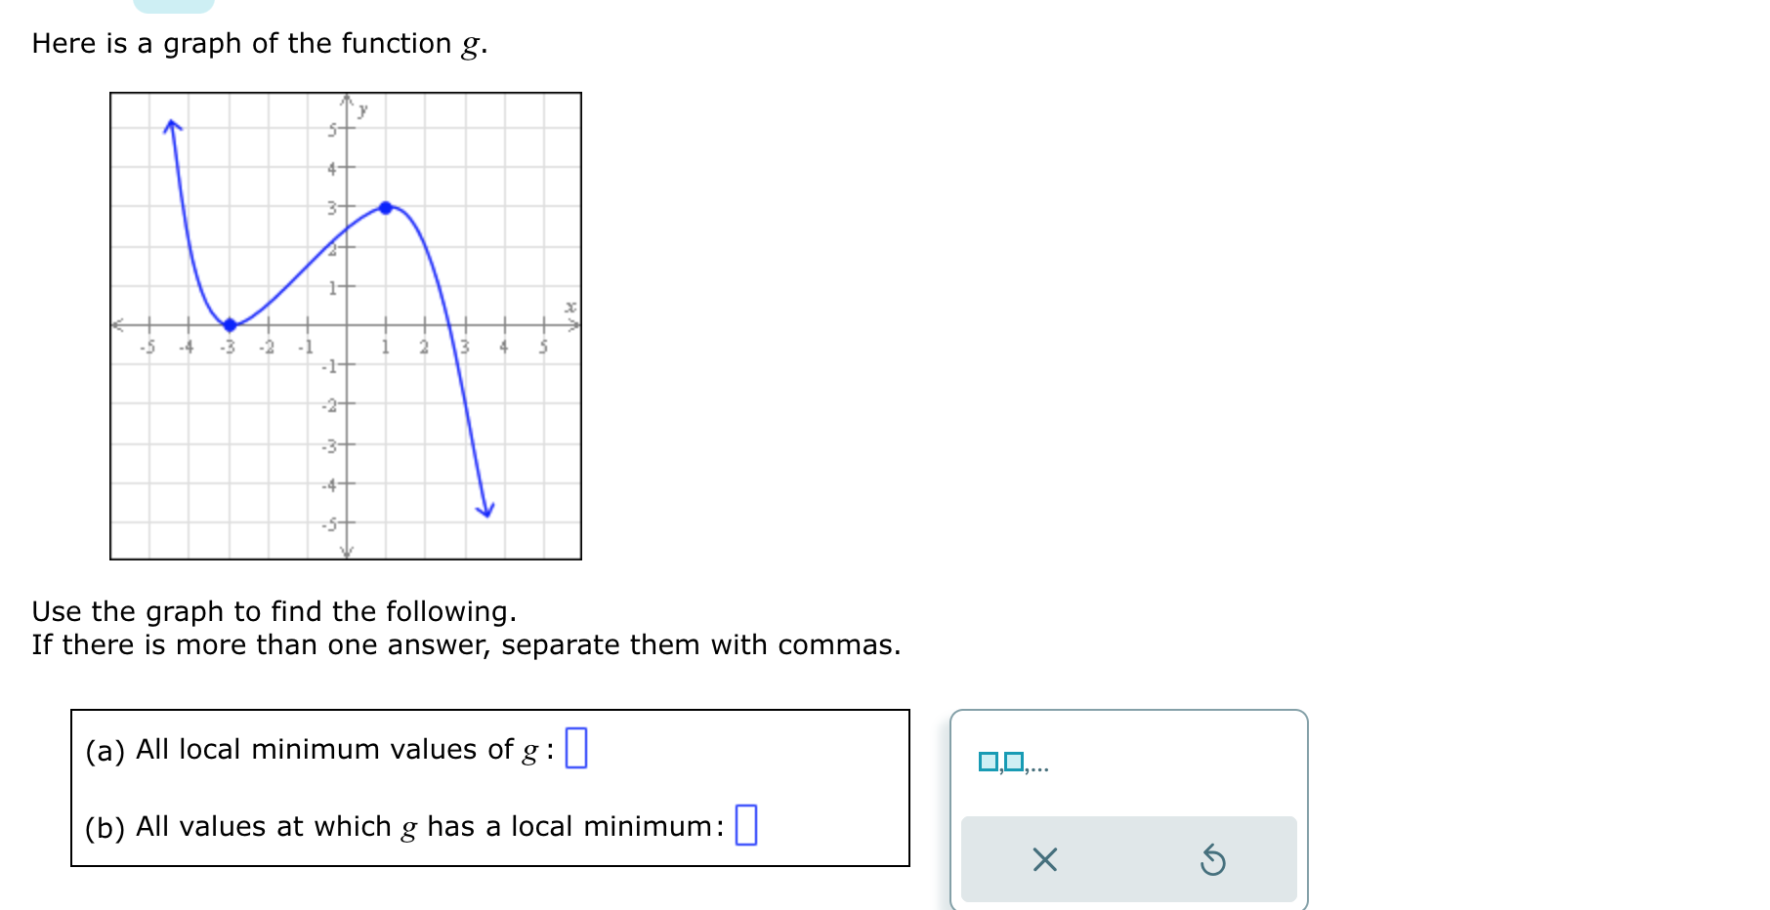The width and height of the screenshot is (1770, 910).
Task: Click the y-axis label on the graph
Action: coord(361,109)
